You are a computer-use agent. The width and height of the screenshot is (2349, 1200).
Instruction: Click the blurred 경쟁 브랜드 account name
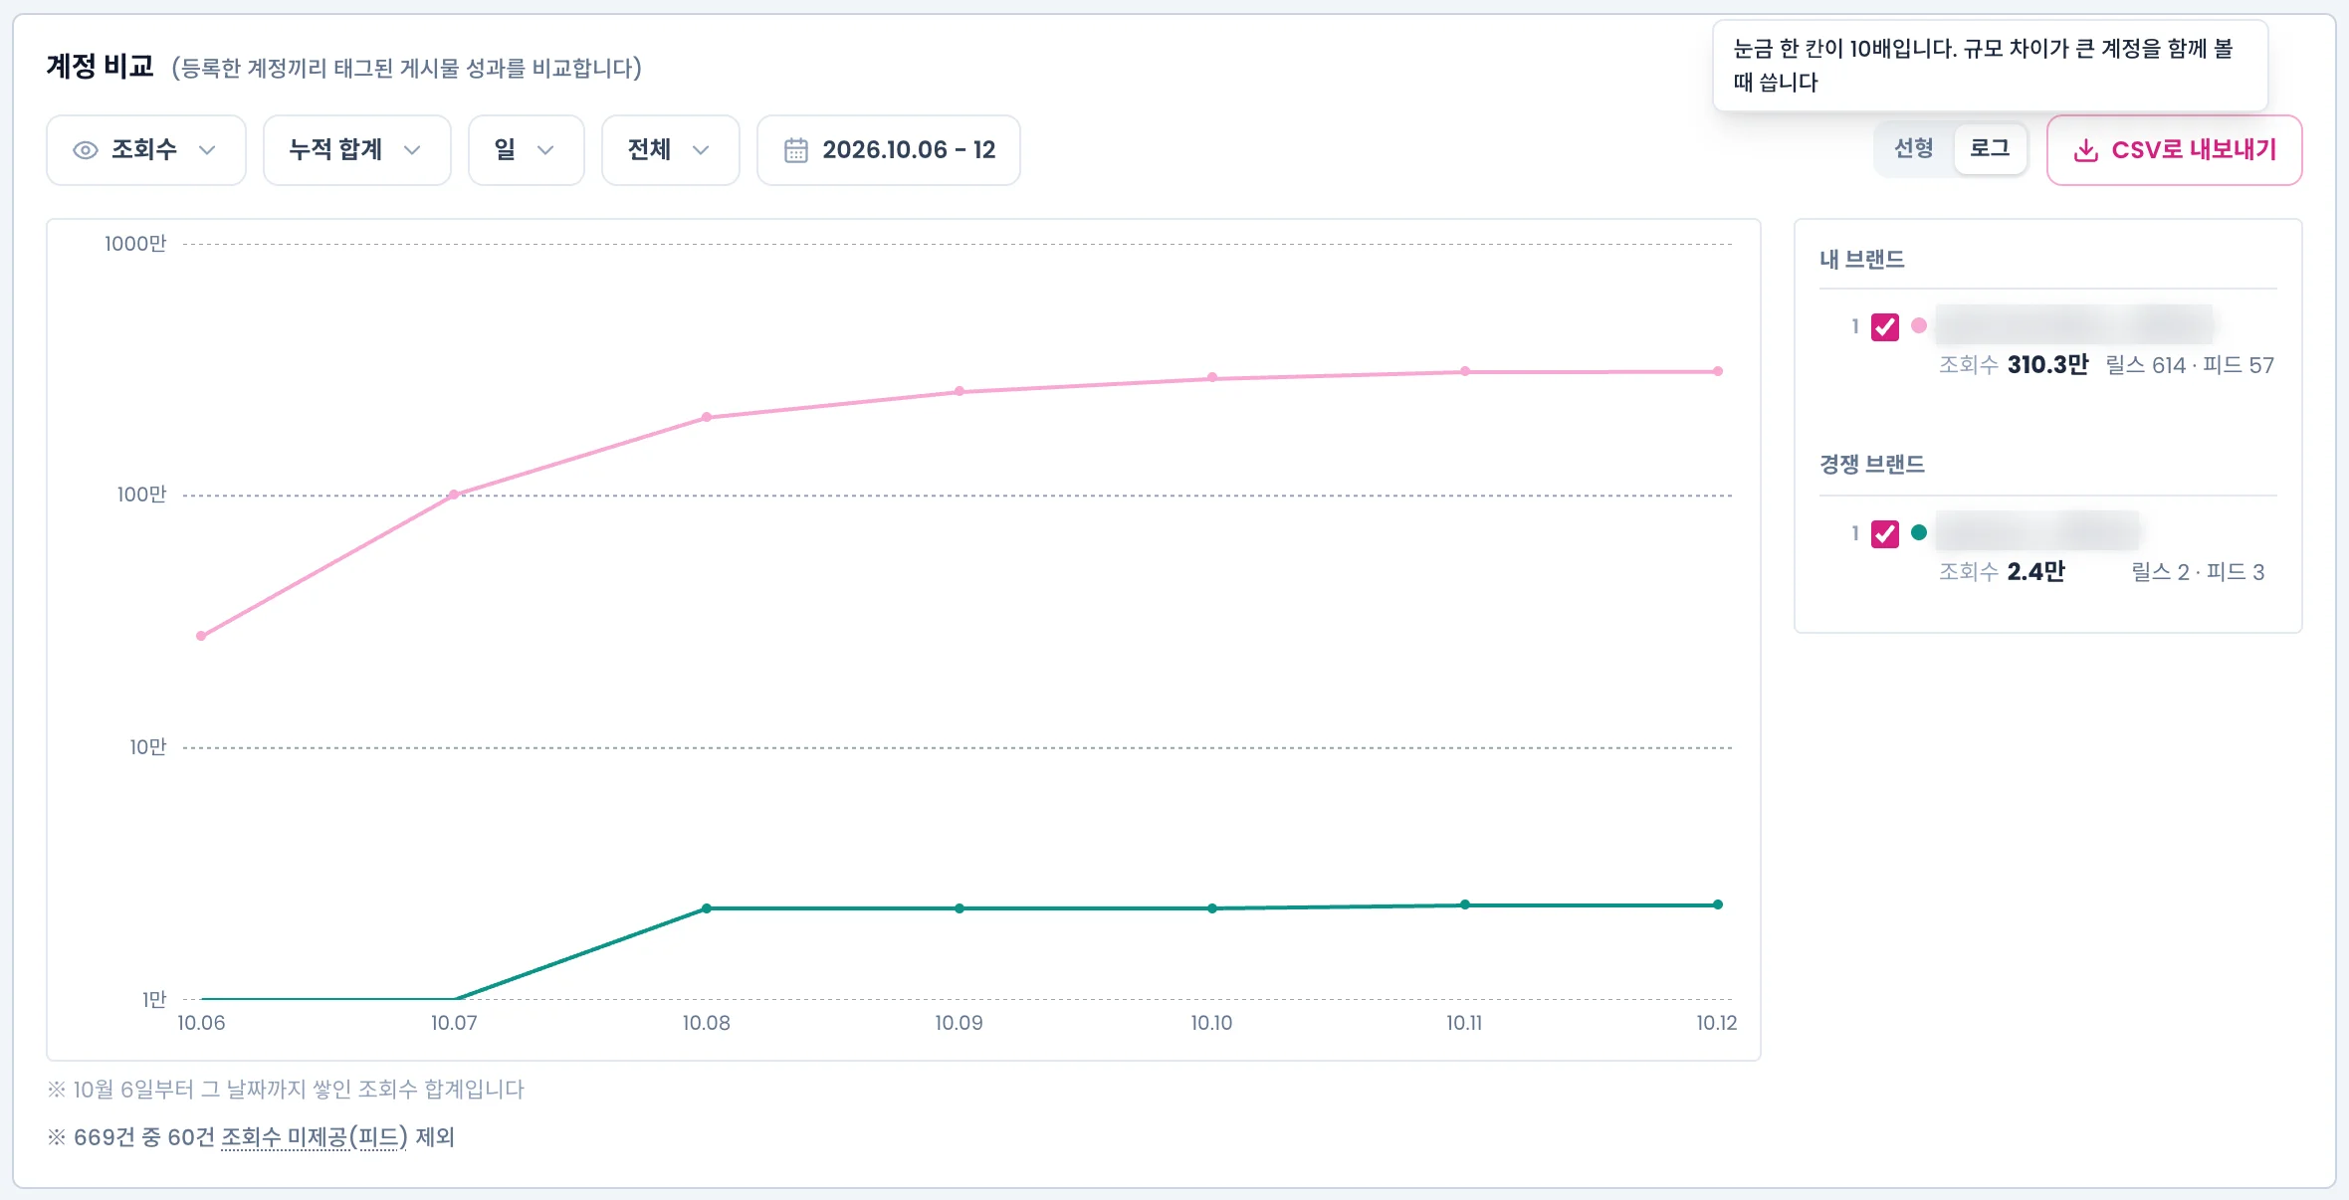click(x=2037, y=531)
